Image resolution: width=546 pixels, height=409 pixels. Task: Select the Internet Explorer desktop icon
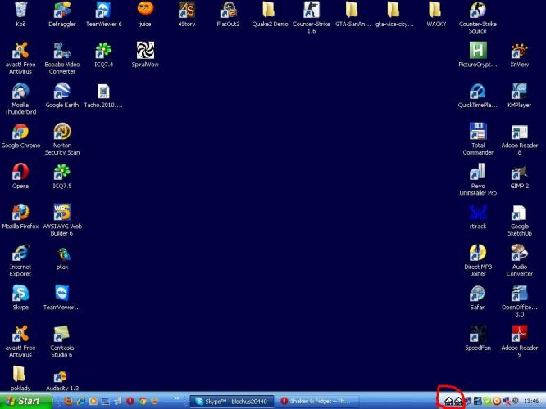coord(20,260)
